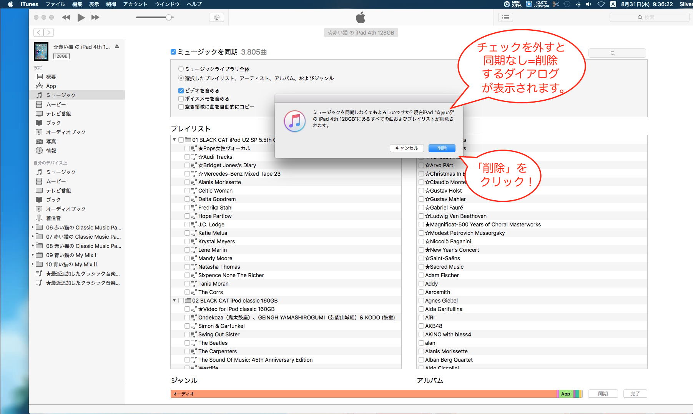The height and width of the screenshot is (414, 693).
Task: Expand 07 赤い猫の Classic Music folder
Action: pos(33,236)
